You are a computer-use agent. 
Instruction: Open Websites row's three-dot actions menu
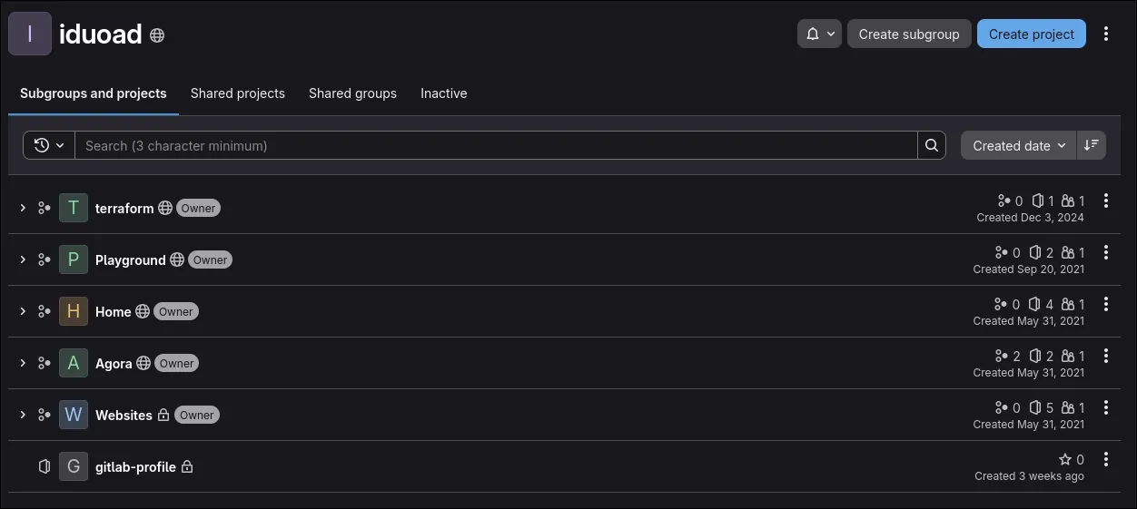pyautogui.click(x=1106, y=407)
